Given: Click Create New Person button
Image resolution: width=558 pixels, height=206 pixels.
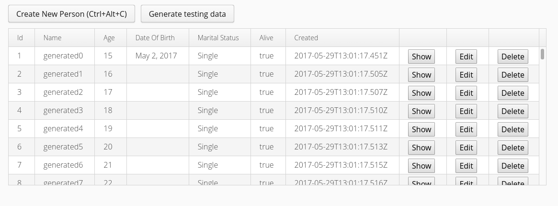Looking at the screenshot, I should (71, 14).
